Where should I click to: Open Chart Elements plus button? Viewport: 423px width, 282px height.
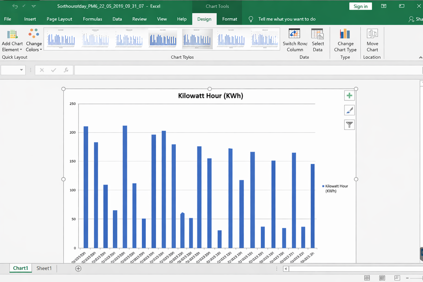tap(349, 96)
